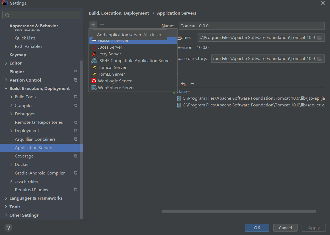Click the project-level icon next to Compiler
Screen dimensions: 330x235
coord(76,106)
